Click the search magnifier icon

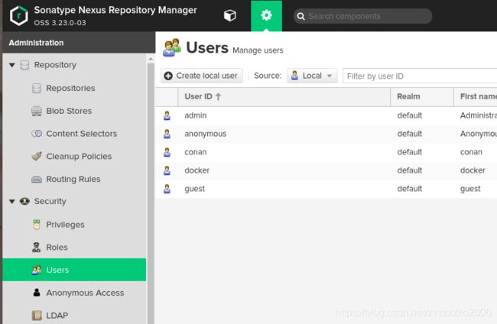[300, 16]
